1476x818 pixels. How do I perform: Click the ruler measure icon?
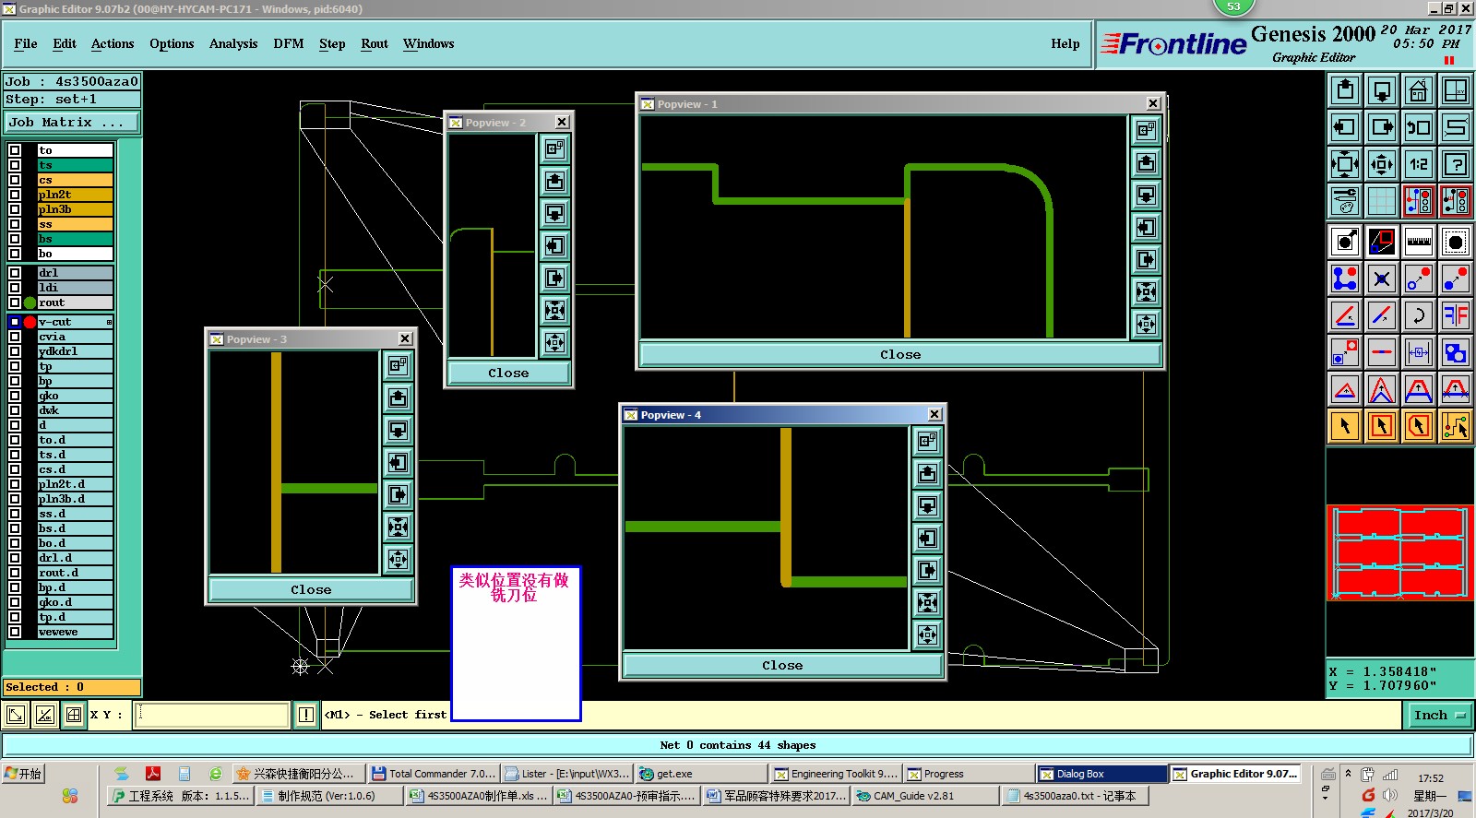pos(1419,242)
